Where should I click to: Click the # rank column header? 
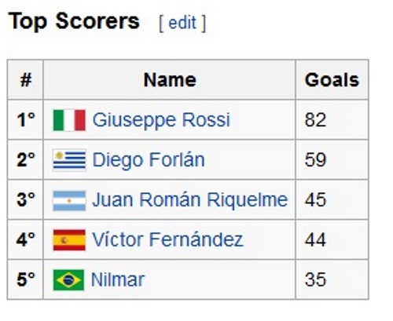(25, 80)
